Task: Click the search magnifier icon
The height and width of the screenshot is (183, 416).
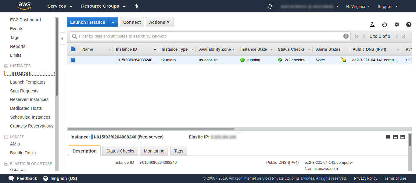Action: point(75,36)
